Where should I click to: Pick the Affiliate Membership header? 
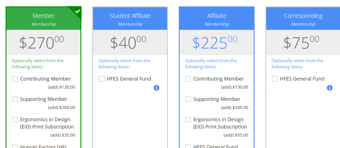tap(217, 19)
